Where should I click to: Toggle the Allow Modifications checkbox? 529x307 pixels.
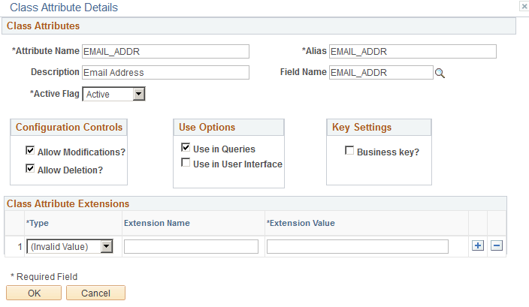(31, 151)
